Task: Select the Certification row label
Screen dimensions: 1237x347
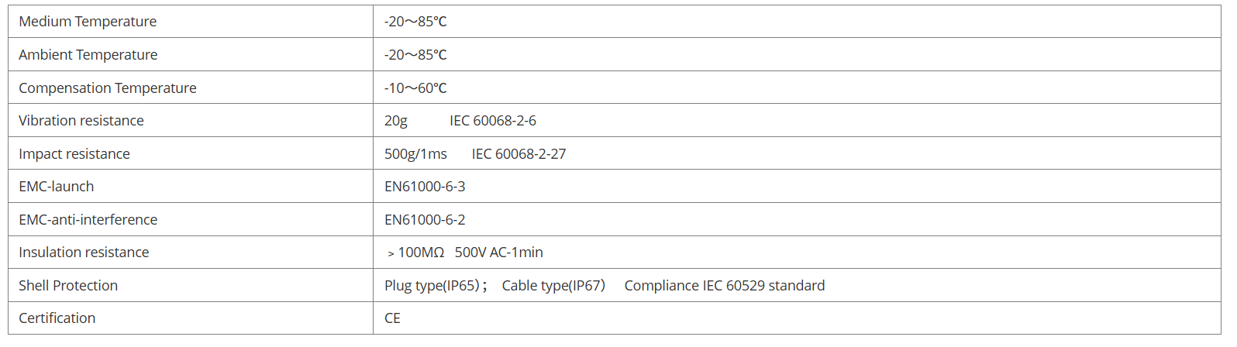Action: click(x=57, y=318)
